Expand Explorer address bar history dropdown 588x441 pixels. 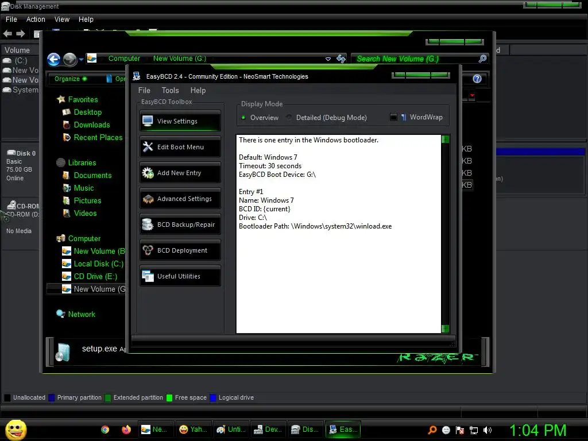[x=328, y=59]
